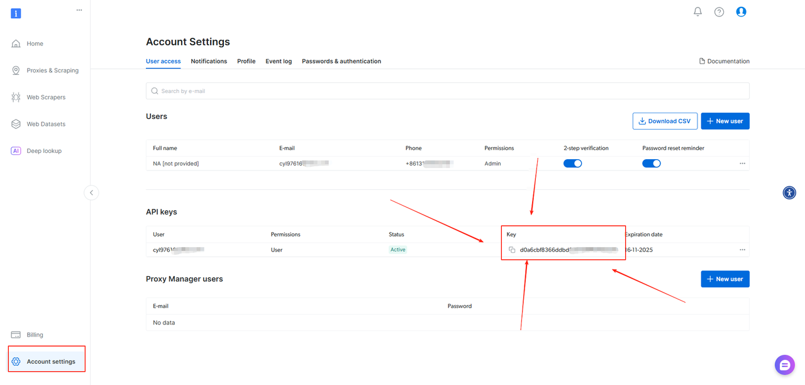Open notifications bell icon
Image resolution: width=805 pixels, height=385 pixels.
click(x=697, y=12)
